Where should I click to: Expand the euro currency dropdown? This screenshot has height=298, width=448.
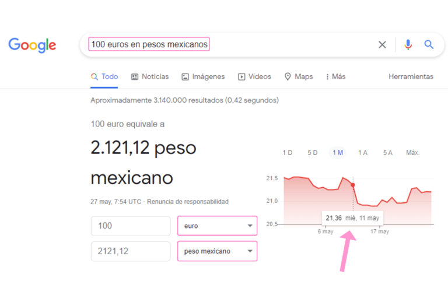click(217, 226)
